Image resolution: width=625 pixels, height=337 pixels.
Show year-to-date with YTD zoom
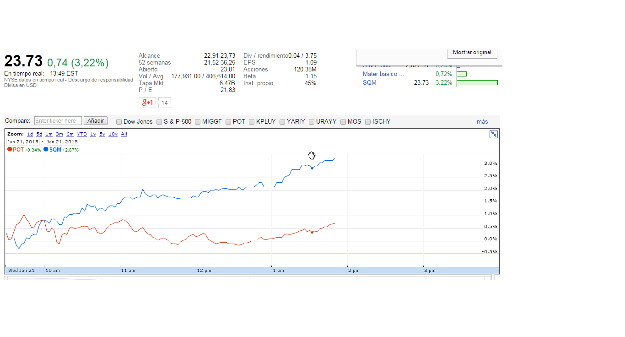click(82, 134)
